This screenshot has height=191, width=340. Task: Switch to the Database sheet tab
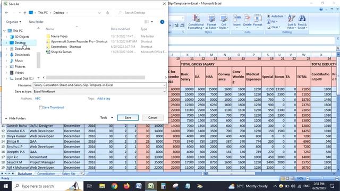(x=25, y=173)
